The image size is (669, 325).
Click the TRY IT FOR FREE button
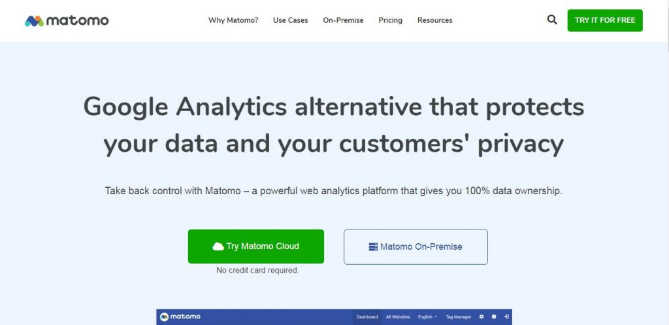click(604, 20)
